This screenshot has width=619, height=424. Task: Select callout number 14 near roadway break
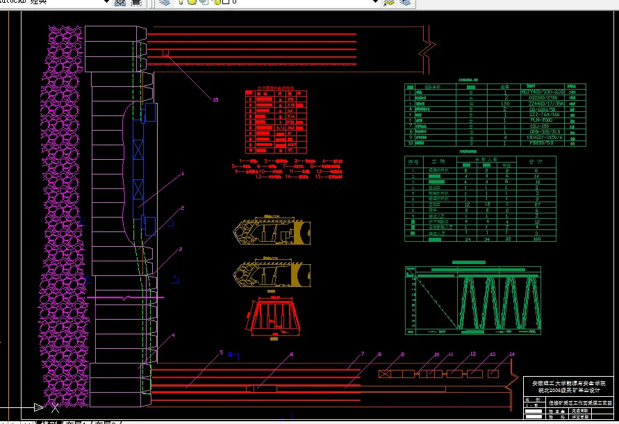(512, 354)
